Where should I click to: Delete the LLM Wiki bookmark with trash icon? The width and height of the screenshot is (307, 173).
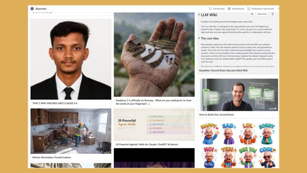273,14
